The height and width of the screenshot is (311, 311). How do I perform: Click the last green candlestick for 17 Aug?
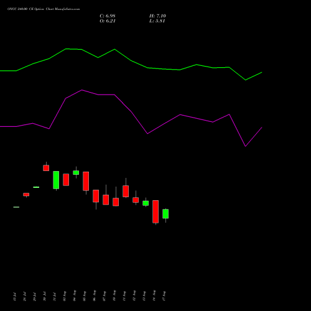coord(165,214)
